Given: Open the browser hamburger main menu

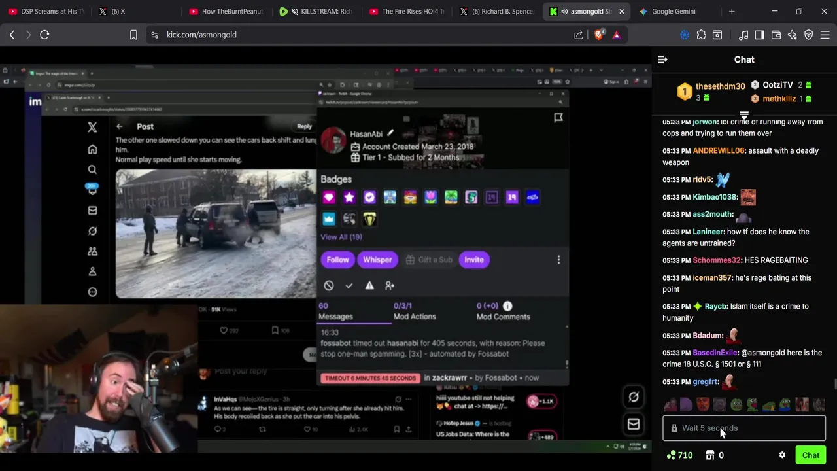Looking at the screenshot, I should coord(825,35).
